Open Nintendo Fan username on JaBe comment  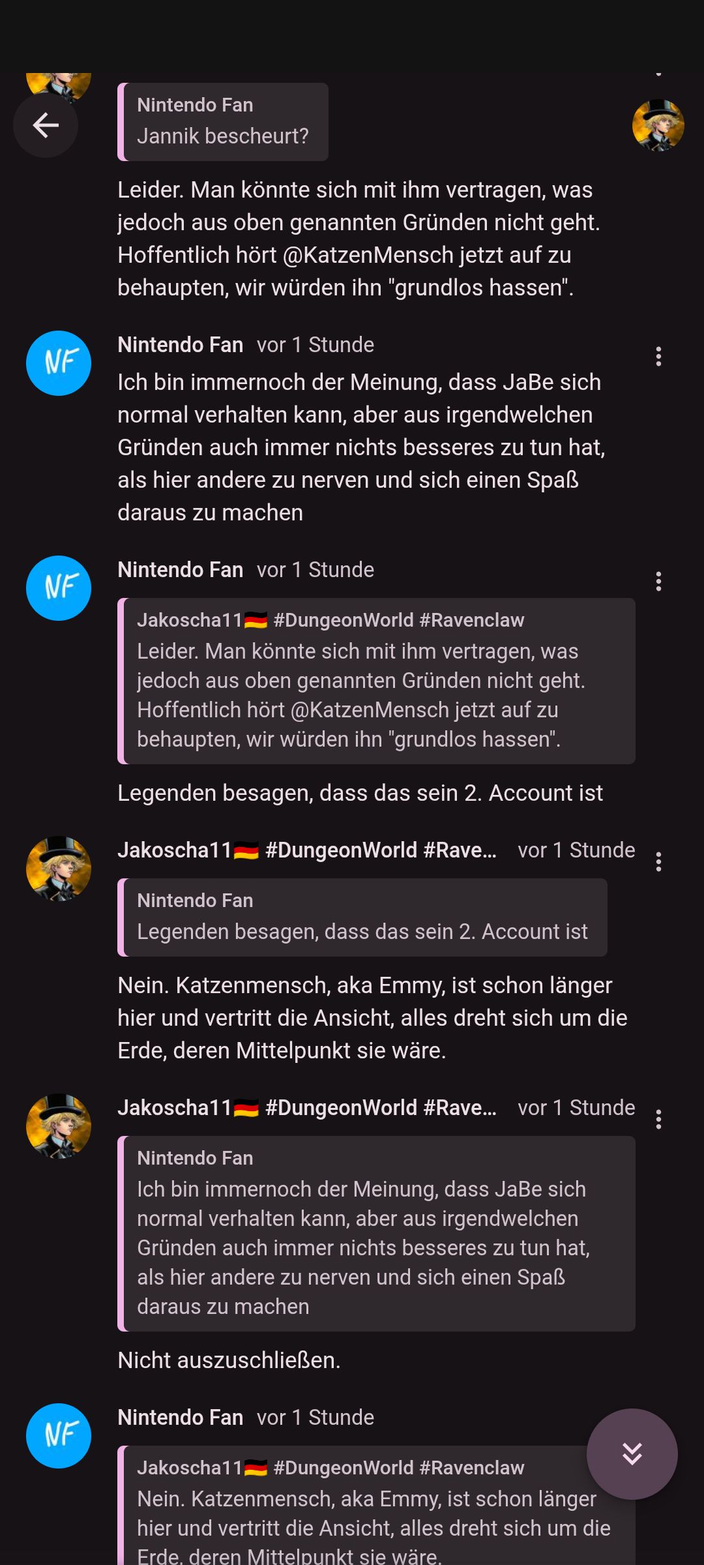(181, 345)
